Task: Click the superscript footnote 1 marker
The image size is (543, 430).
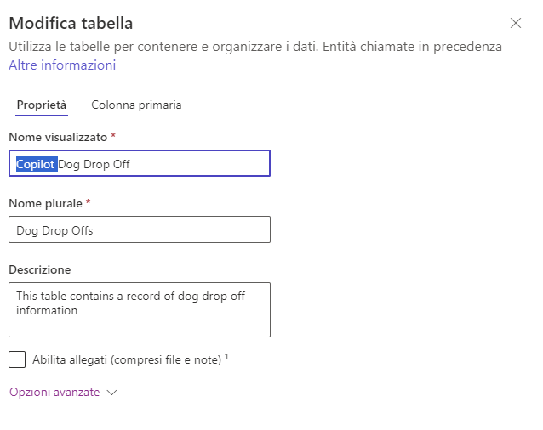Action: 226,356
